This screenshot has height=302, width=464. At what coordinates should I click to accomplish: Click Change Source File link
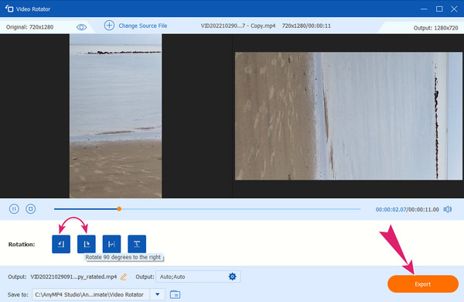(x=143, y=26)
